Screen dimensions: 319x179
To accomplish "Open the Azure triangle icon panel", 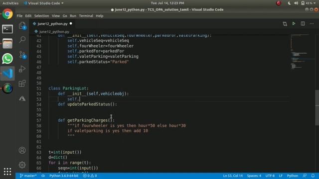I will (22, 98).
